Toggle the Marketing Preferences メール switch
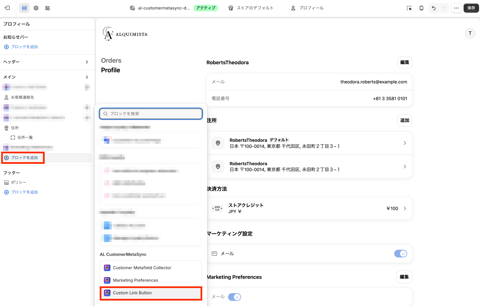This screenshot has height=306, width=480. [235, 297]
